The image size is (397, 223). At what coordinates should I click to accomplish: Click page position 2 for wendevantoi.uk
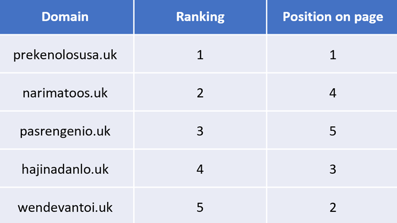tap(333, 207)
